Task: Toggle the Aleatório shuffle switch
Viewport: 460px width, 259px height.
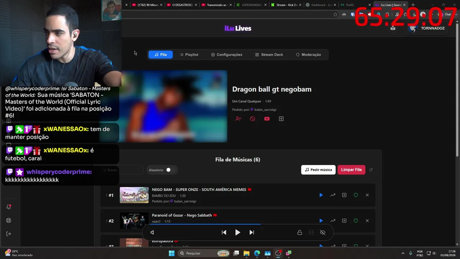Action: click(167, 170)
